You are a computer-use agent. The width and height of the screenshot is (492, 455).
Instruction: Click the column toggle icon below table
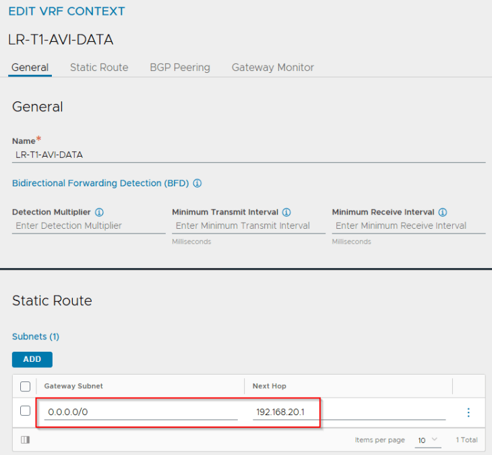[x=25, y=440]
